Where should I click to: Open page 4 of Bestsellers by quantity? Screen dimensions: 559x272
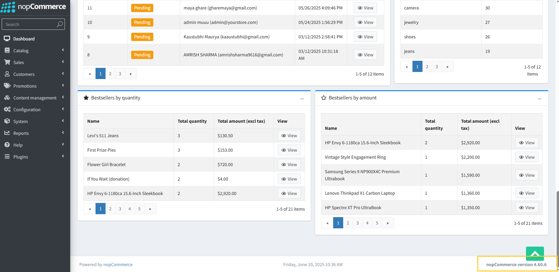pyautogui.click(x=130, y=209)
